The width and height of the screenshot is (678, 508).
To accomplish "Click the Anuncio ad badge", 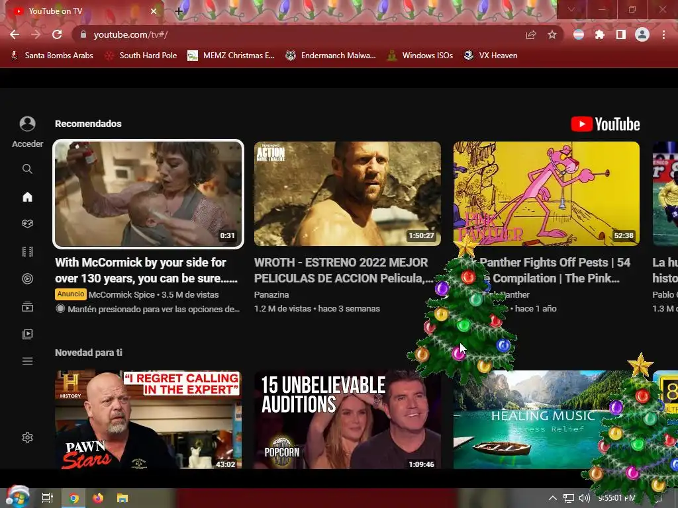I will [x=70, y=294].
